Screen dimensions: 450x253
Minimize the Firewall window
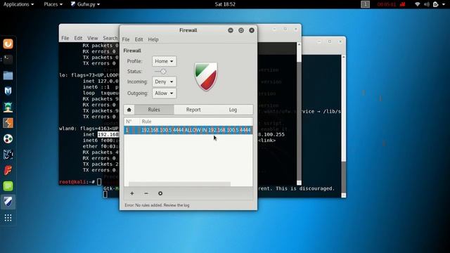click(231, 30)
